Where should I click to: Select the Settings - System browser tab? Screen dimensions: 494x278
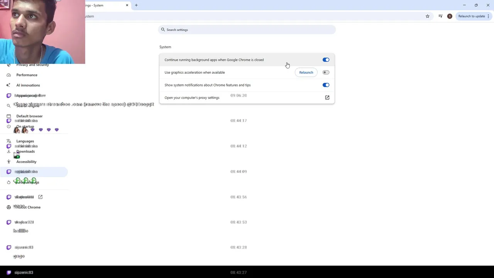[x=104, y=5]
